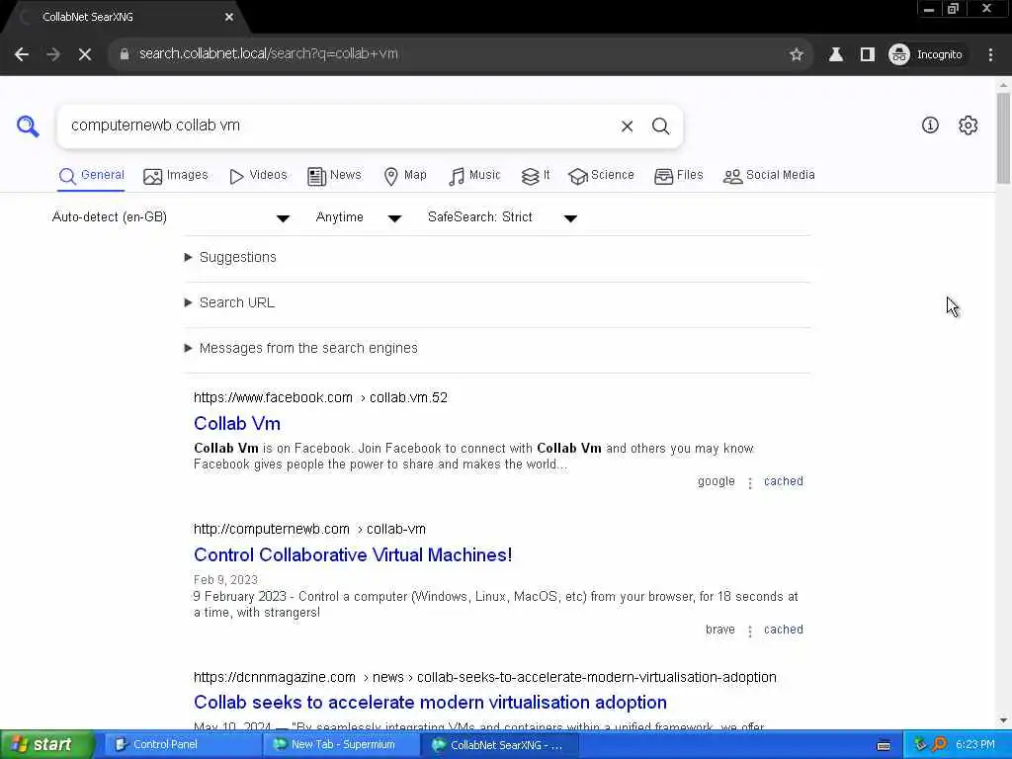1012x759 pixels.
Task: Open the Anytime time range dropdown
Action: 358,217
